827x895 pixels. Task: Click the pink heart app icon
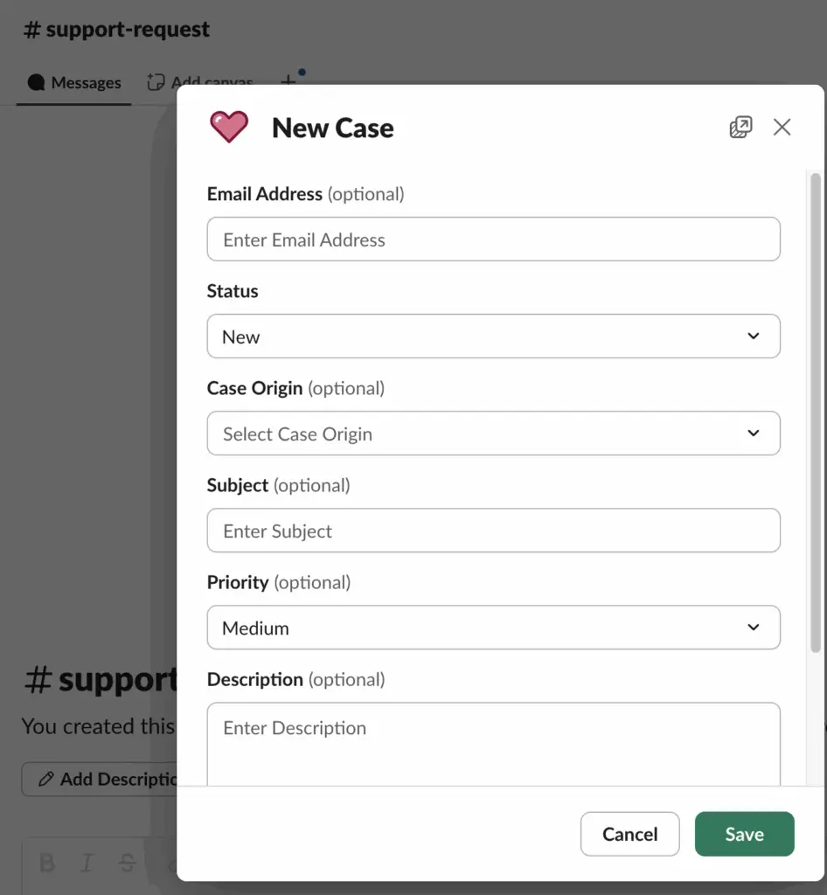(x=229, y=127)
